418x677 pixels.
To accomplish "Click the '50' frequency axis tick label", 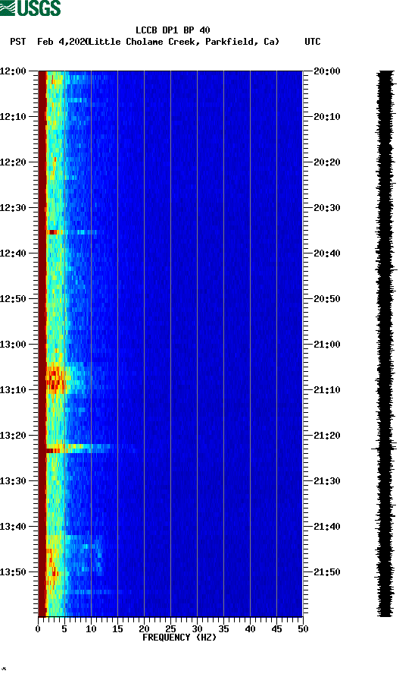I will (x=304, y=629).
